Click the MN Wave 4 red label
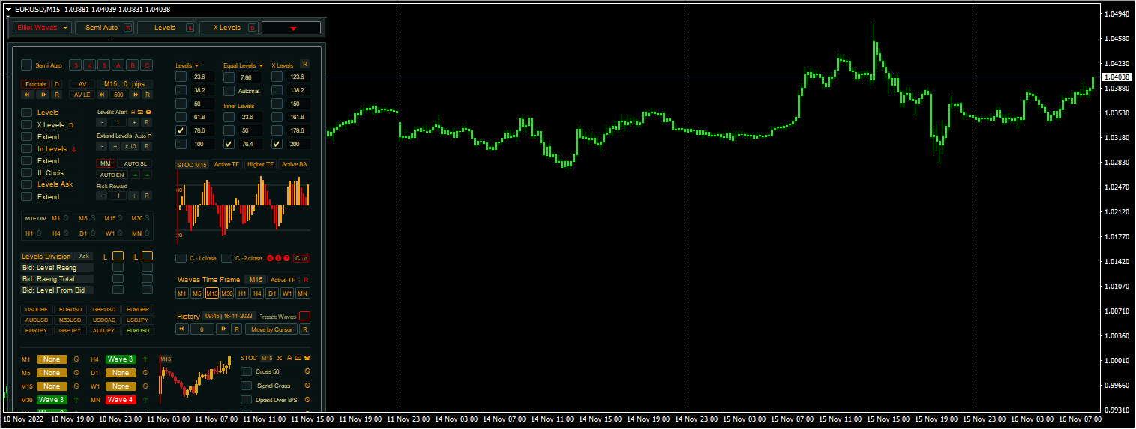The image size is (1136, 429). coord(121,400)
